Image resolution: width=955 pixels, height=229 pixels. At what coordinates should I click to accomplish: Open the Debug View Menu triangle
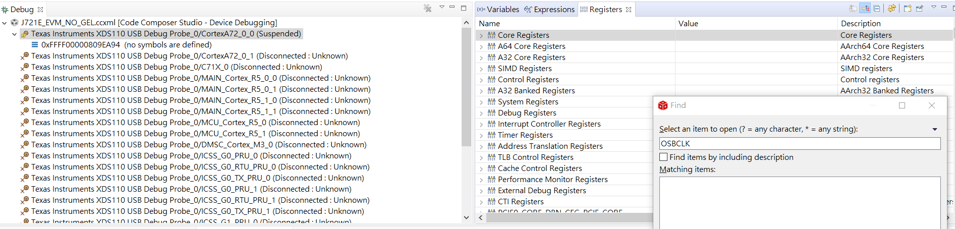point(442,7)
